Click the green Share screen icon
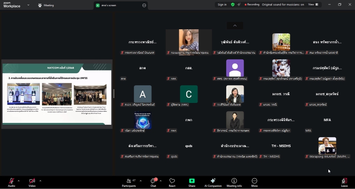This screenshot has height=189, width=355. pyautogui.click(x=192, y=181)
